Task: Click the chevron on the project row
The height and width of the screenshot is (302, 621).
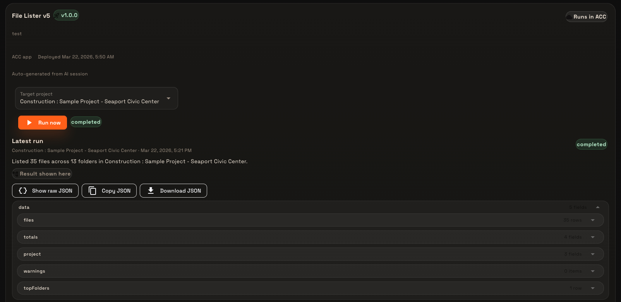Action: coord(593,254)
